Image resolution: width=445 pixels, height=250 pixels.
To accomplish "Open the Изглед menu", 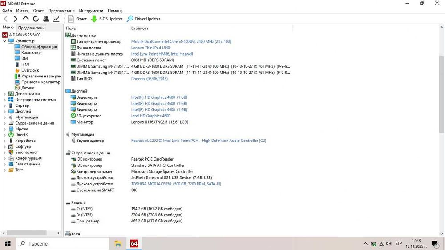I will click(22, 11).
